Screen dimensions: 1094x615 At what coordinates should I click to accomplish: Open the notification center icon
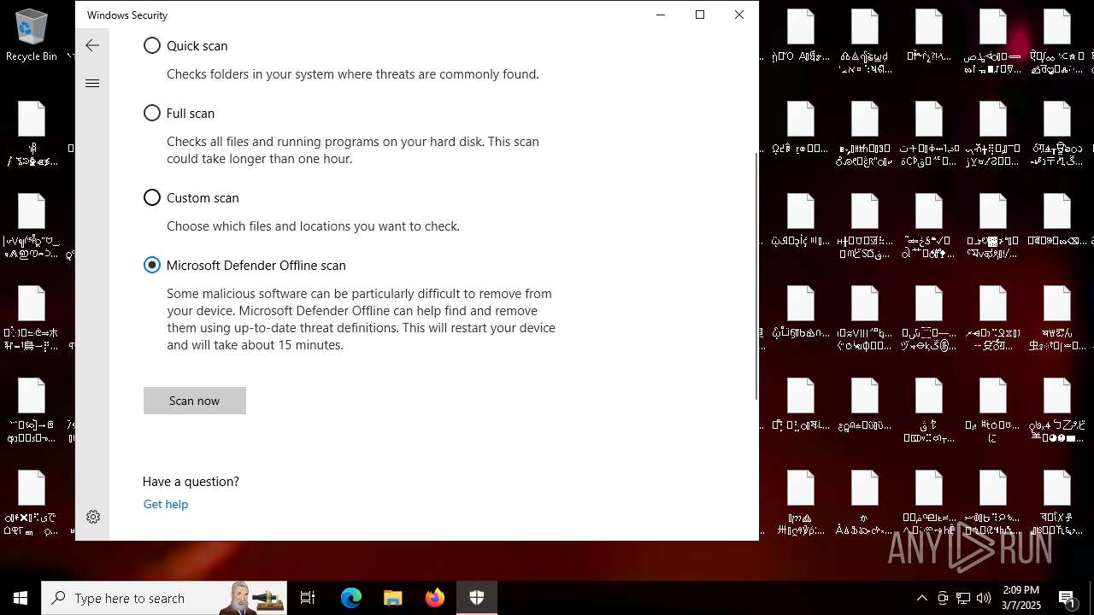[x=1067, y=598]
